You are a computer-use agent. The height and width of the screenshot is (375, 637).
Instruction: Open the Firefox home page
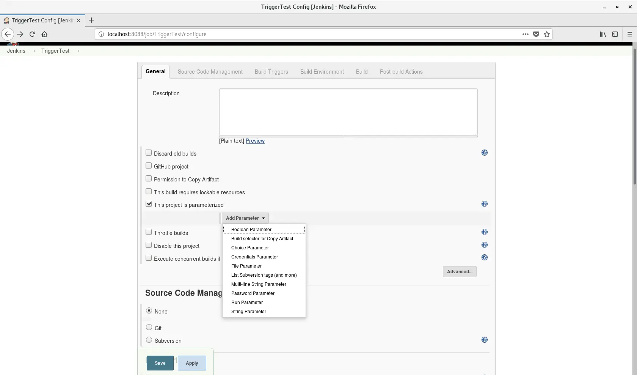click(44, 34)
